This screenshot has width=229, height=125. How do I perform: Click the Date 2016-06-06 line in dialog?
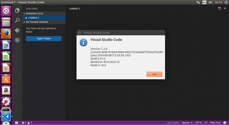pyautogui.click(x=111, y=55)
